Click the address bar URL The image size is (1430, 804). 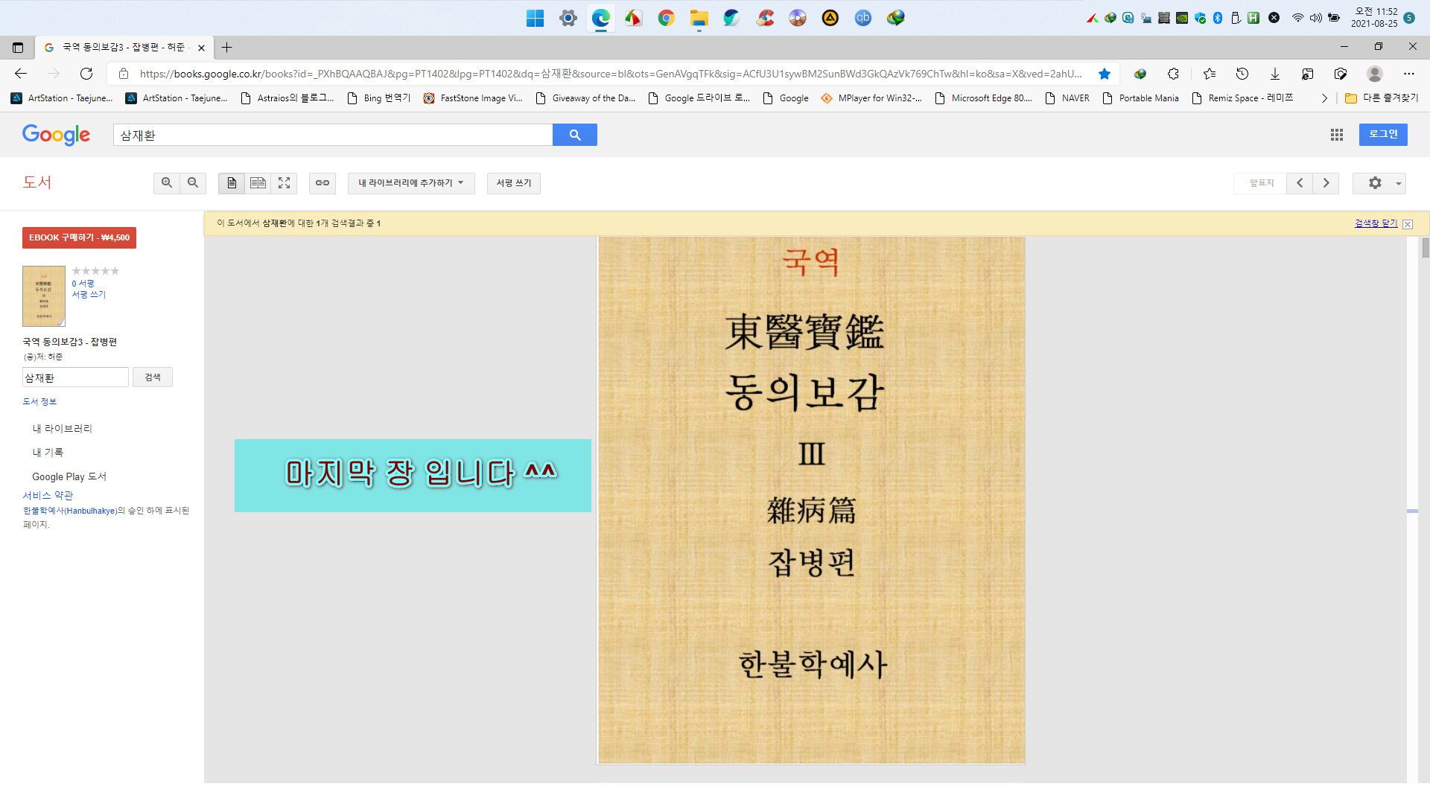tap(611, 74)
